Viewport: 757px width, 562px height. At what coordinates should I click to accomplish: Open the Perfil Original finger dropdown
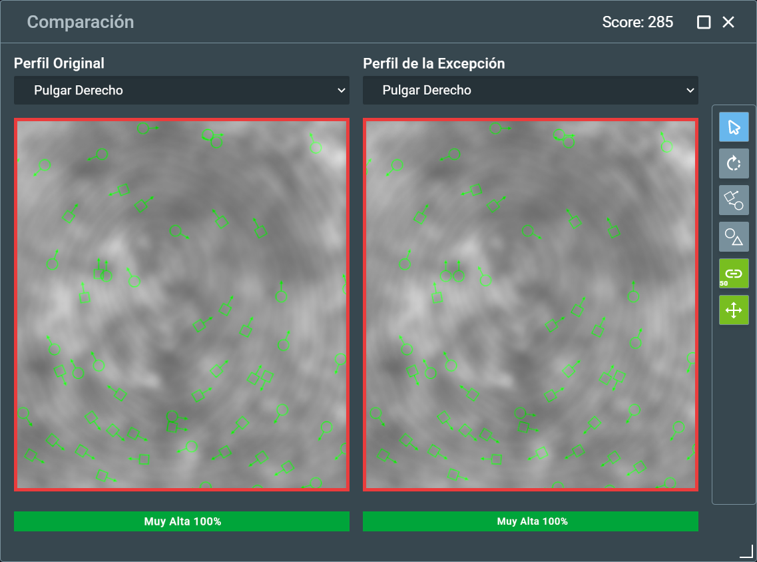[182, 91]
